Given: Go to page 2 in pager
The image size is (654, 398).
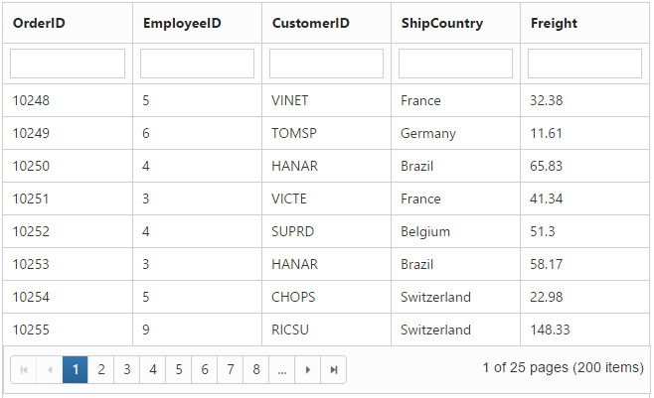Looking at the screenshot, I should click(101, 370).
